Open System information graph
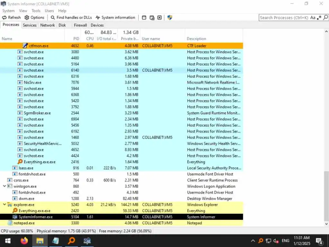The height and width of the screenshot is (247, 329). pos(115,17)
